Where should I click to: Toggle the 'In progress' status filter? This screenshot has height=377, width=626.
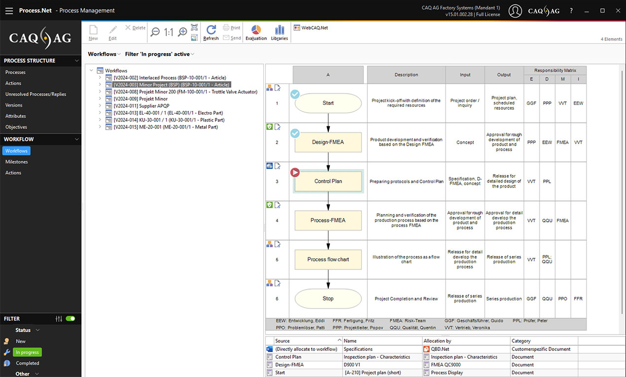pyautogui.click(x=27, y=352)
